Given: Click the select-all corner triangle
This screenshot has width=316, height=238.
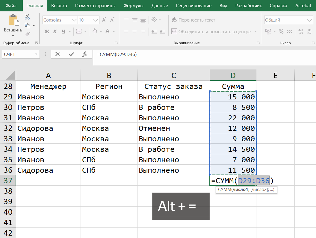Looking at the screenshot, I should (x=10, y=75).
